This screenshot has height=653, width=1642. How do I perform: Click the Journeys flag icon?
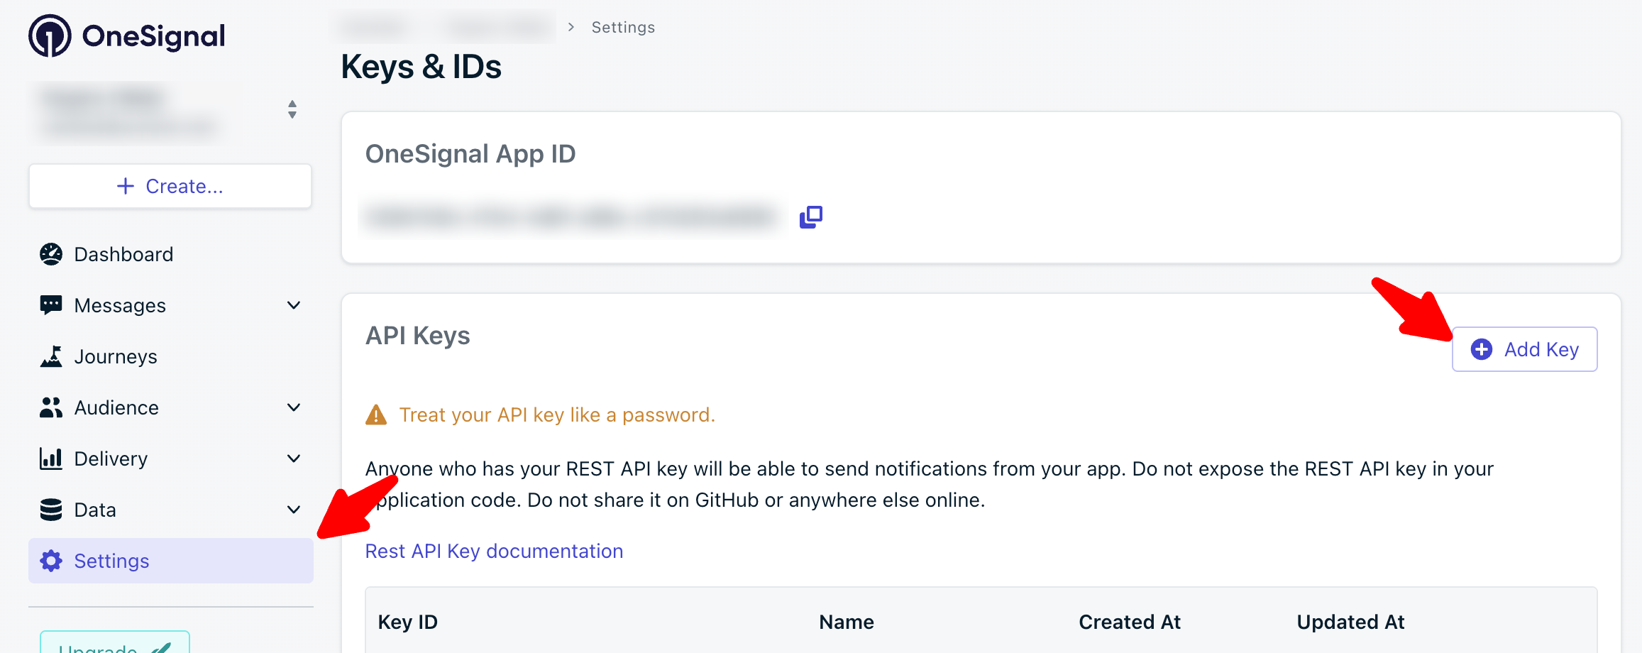tap(51, 356)
